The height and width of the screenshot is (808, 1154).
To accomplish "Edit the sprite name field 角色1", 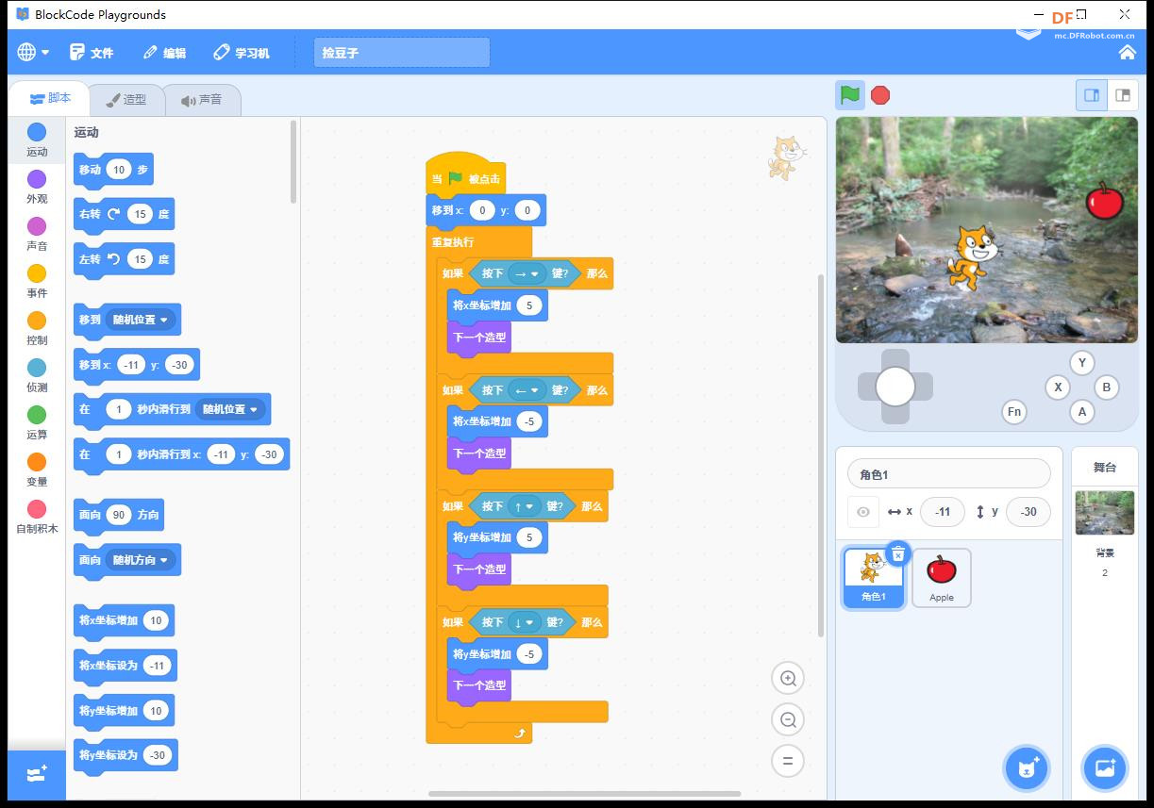I will coord(949,473).
